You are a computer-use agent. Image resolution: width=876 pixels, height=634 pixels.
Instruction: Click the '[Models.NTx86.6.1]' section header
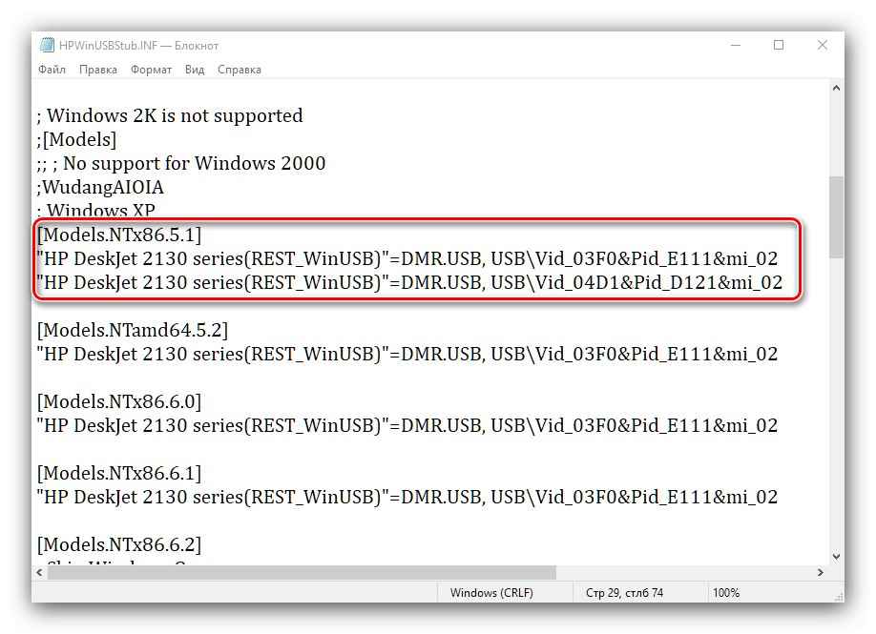pos(119,473)
